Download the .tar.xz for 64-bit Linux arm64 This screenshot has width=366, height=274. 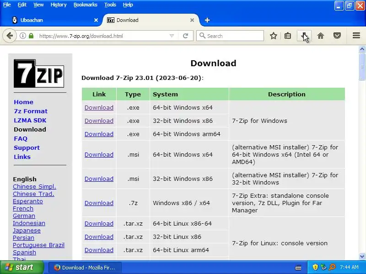[99, 250]
